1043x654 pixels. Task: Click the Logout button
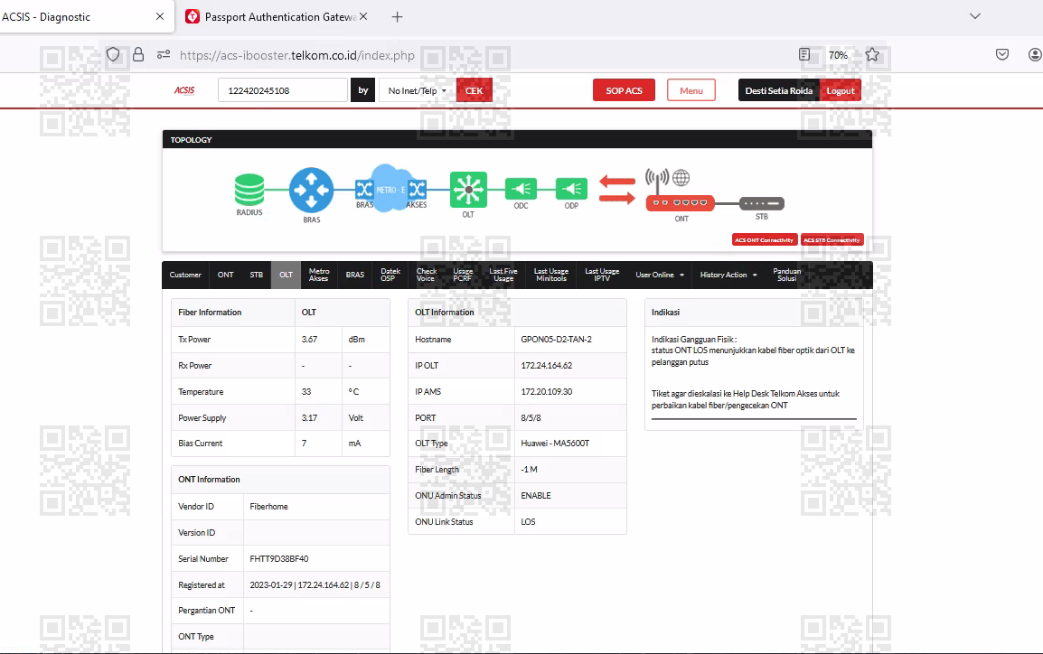[x=841, y=90]
